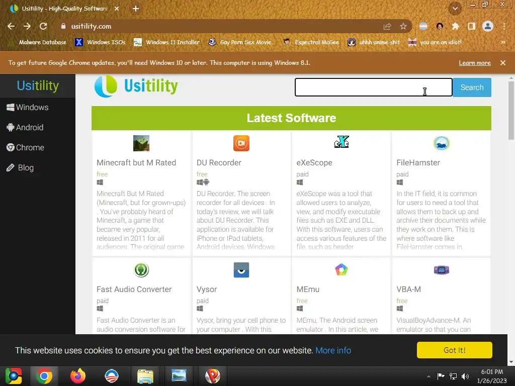Open the 'you are an idiot!' bookmark
This screenshot has width=515, height=386.
pyautogui.click(x=435, y=42)
